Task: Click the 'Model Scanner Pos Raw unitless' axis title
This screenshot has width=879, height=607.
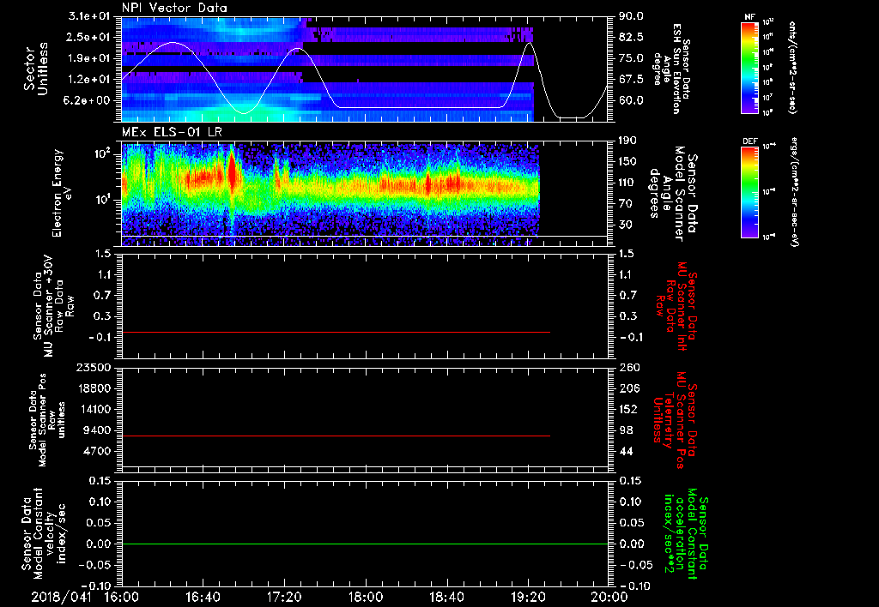Action: [46, 420]
